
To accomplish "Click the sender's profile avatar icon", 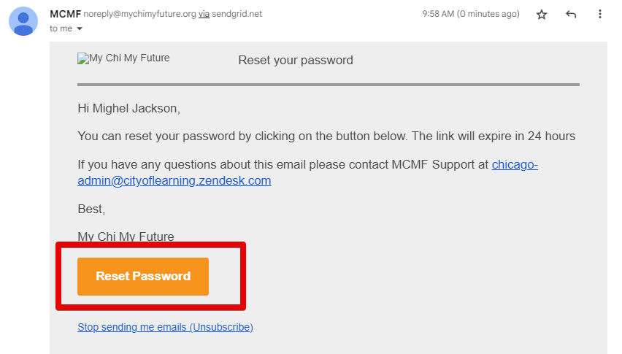I will [23, 20].
